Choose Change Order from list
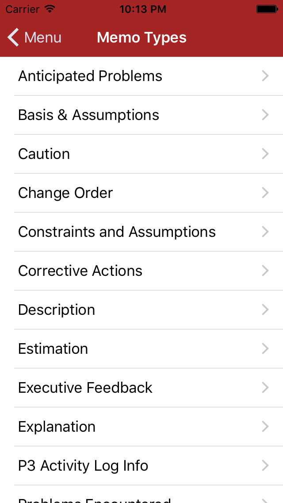The image size is (283, 503). pos(65,193)
